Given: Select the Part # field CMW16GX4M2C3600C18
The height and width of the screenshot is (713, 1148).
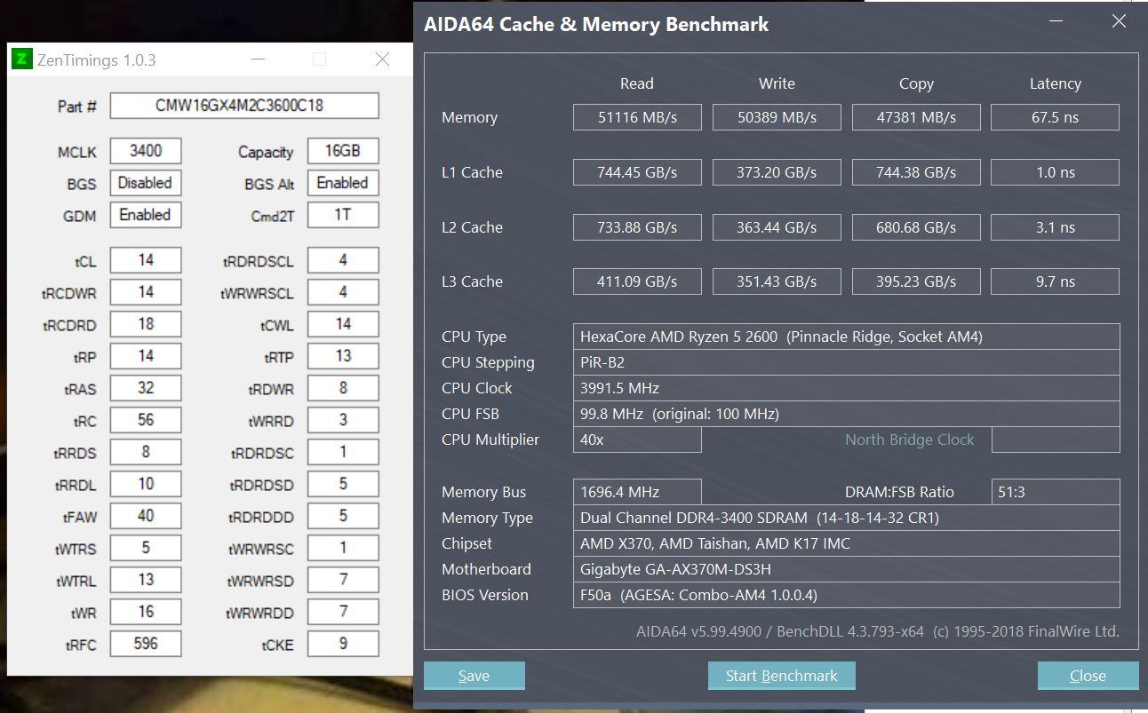Looking at the screenshot, I should pyautogui.click(x=244, y=106).
